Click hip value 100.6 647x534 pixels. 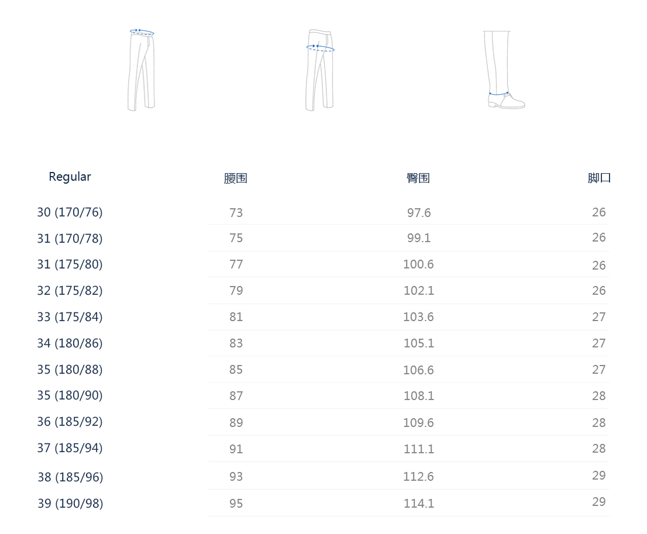tap(418, 264)
